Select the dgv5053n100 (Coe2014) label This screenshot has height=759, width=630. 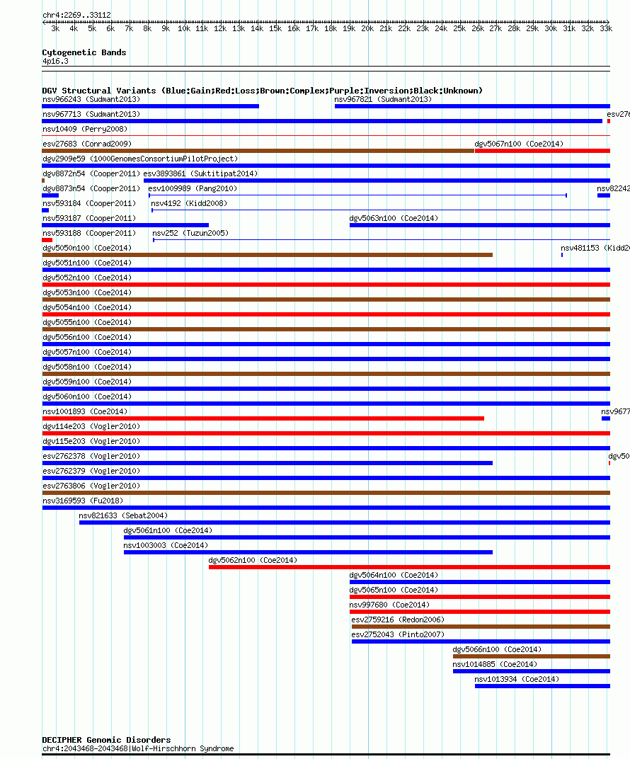pyautogui.click(x=87, y=293)
